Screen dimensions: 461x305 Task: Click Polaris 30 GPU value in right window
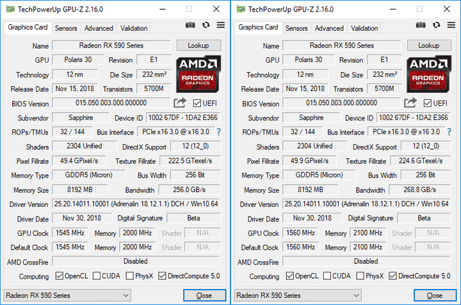[x=309, y=60]
